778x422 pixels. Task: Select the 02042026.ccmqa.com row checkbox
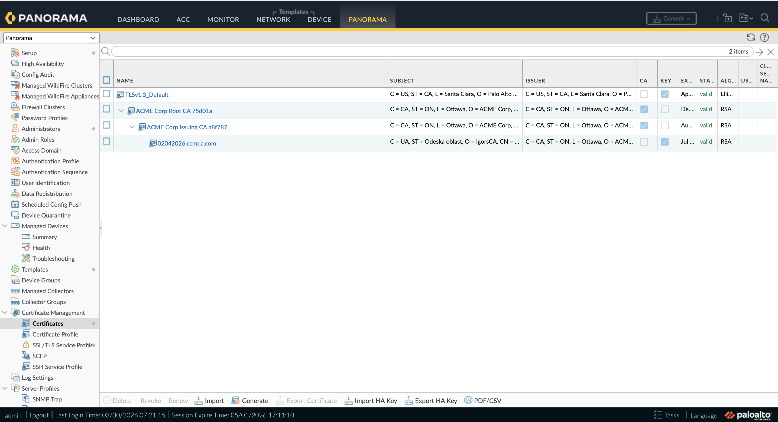[x=106, y=141]
